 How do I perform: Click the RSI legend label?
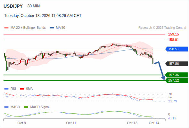pyautogui.click(x=13, y=89)
